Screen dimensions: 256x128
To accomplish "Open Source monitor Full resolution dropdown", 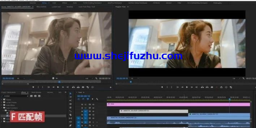I will (89, 78).
